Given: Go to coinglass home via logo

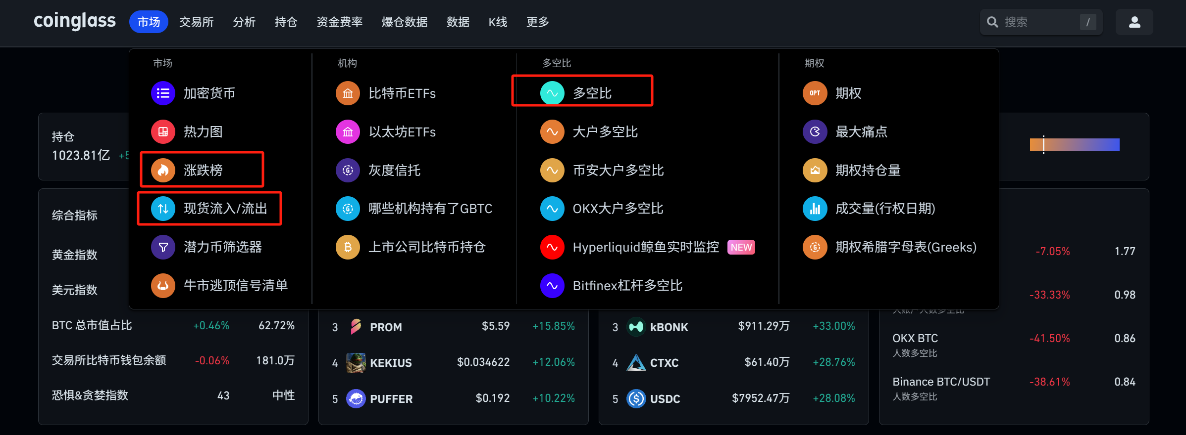Looking at the screenshot, I should pos(75,21).
